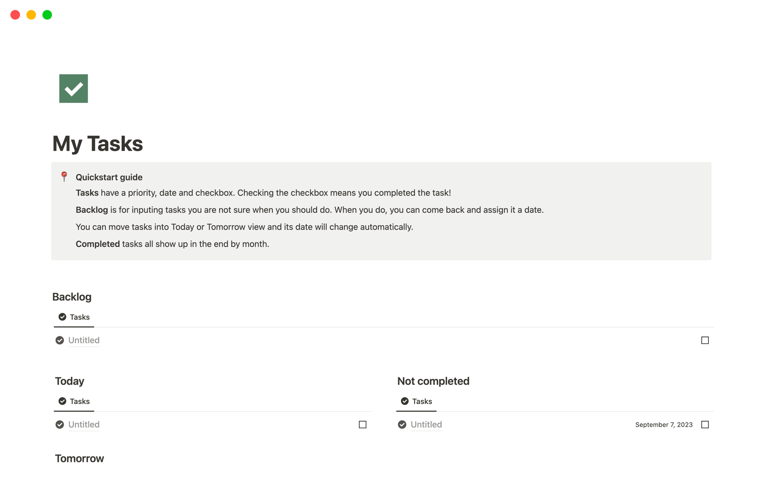The width and height of the screenshot is (768, 480).
Task: Click the Today Untitled task's check icon
Action: [x=60, y=424]
